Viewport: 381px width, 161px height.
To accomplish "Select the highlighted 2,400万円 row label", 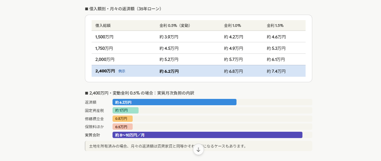I will click(105, 71).
